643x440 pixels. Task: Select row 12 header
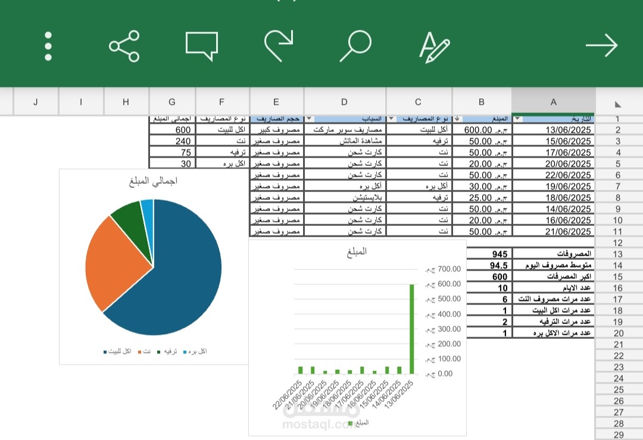tap(618, 243)
